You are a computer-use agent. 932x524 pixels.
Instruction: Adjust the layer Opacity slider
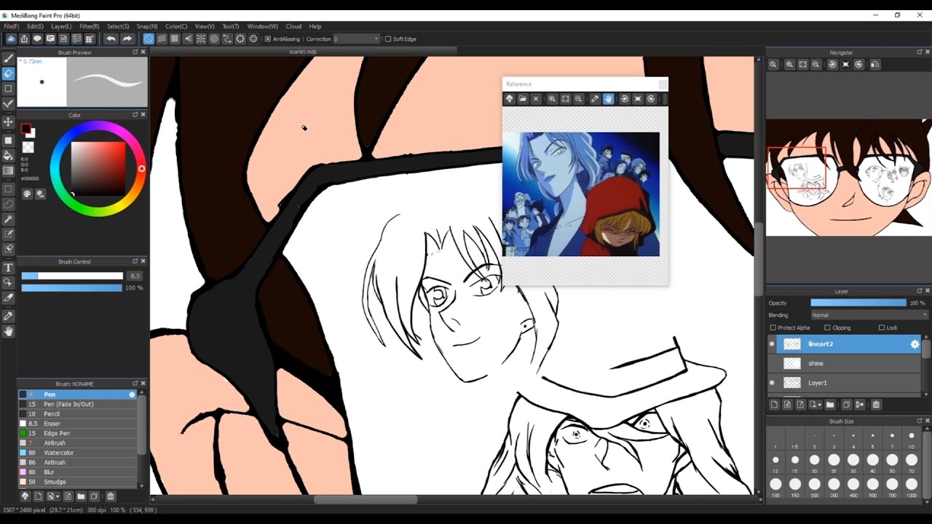click(858, 303)
